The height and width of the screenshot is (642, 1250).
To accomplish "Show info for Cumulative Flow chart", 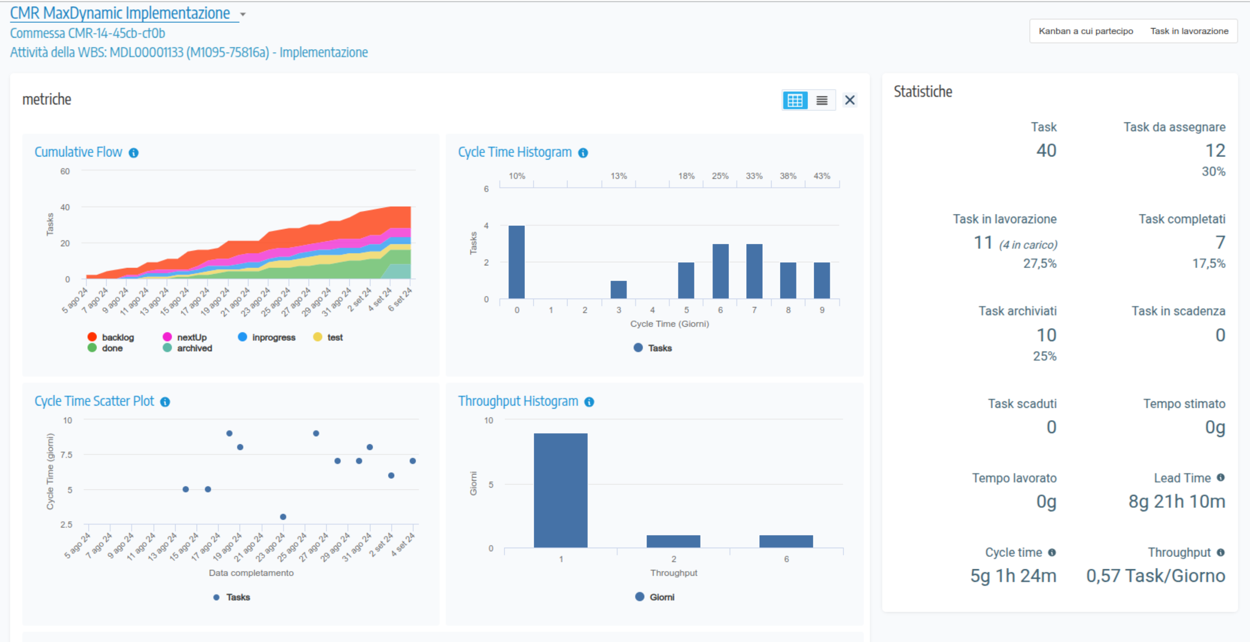I will pyautogui.click(x=133, y=153).
